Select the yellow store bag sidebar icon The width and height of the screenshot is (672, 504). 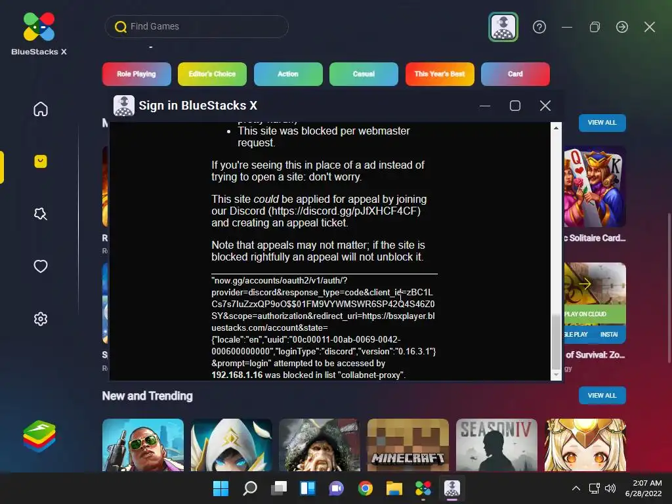[x=41, y=161]
